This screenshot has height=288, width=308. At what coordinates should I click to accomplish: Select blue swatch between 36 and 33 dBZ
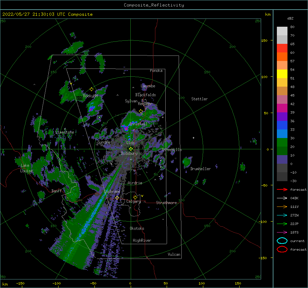point(282,125)
